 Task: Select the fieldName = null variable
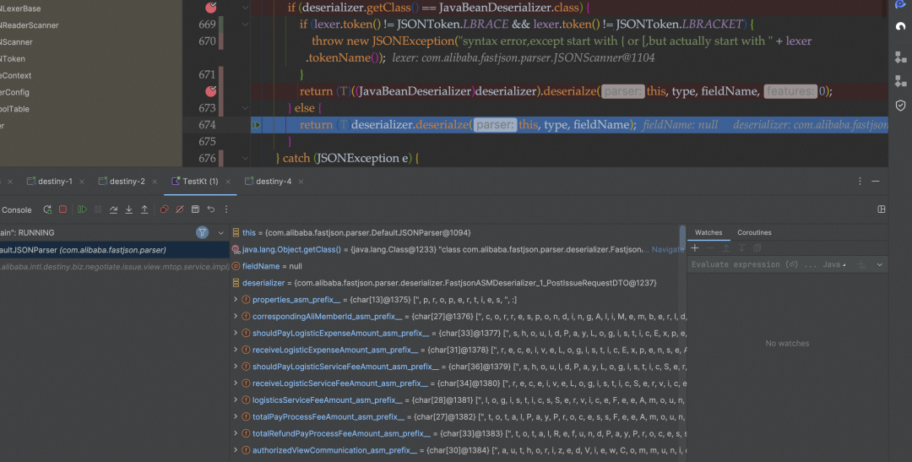pyautogui.click(x=455, y=266)
